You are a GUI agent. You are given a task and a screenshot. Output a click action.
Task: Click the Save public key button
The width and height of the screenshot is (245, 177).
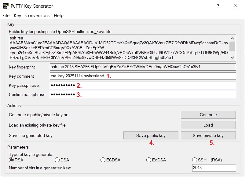151,135
